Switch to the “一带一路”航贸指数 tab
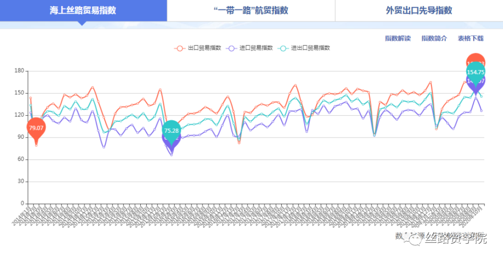This screenshot has height=260, width=503. (251, 10)
